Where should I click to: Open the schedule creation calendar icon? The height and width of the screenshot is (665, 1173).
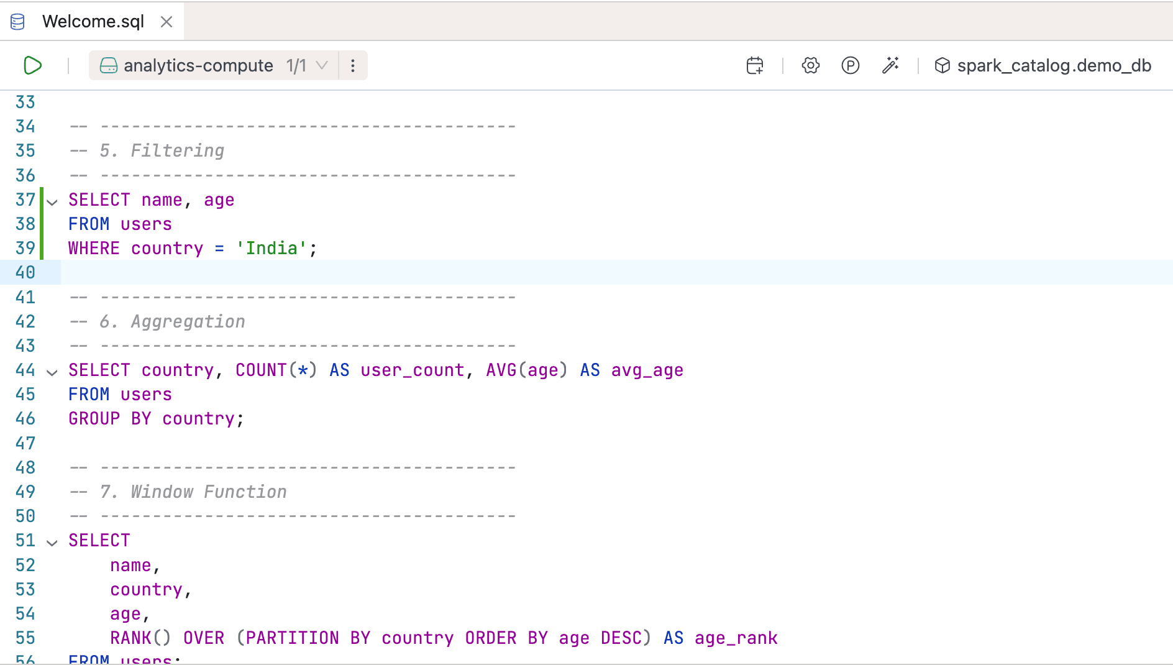click(x=754, y=65)
